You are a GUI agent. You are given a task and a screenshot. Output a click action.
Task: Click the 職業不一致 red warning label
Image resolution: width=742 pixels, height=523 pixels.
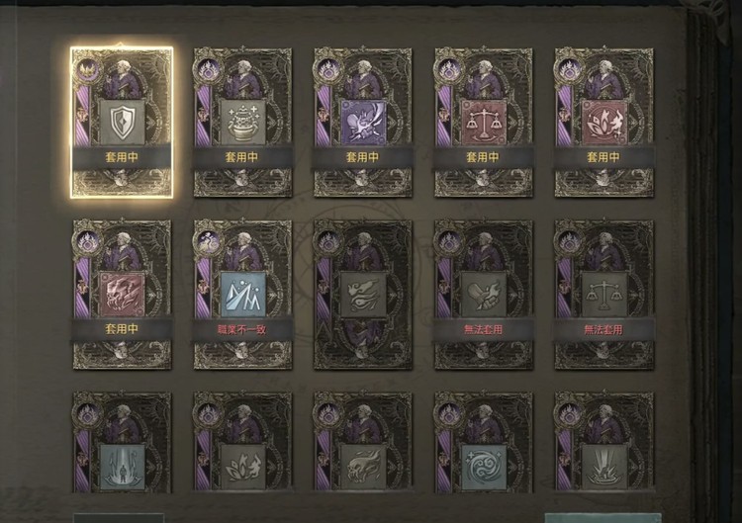pyautogui.click(x=242, y=329)
